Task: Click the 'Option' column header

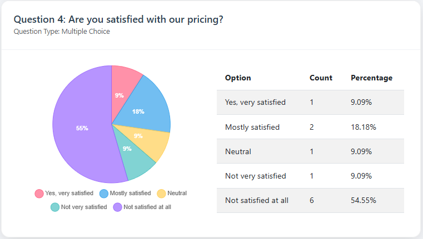Action: pos(238,78)
